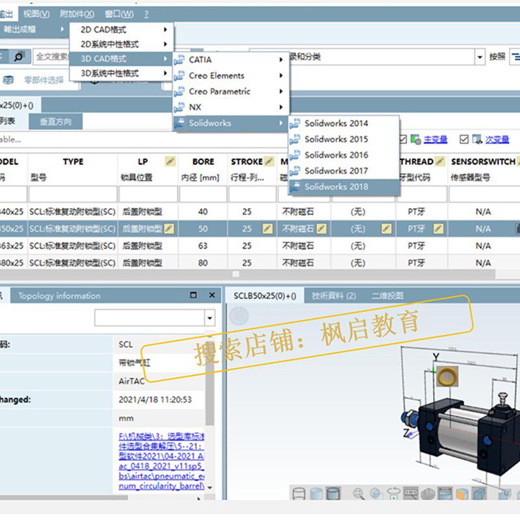Switch 3D view to shaded with edges mode

[333, 493]
